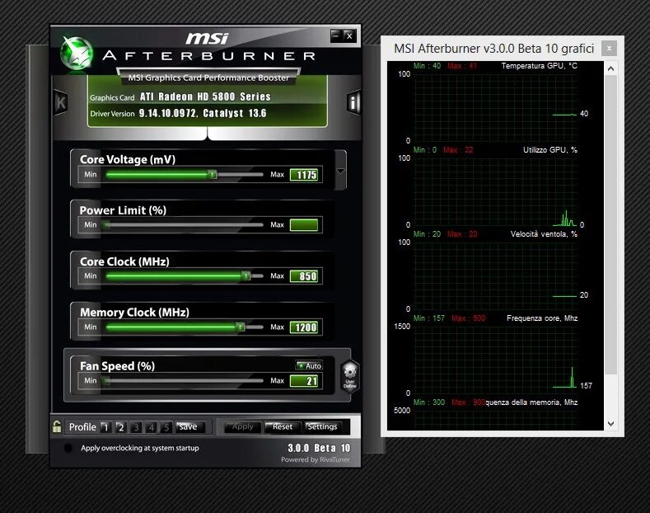Close the Afterburner grafici monitor window
The height and width of the screenshot is (513, 650).
click(609, 49)
